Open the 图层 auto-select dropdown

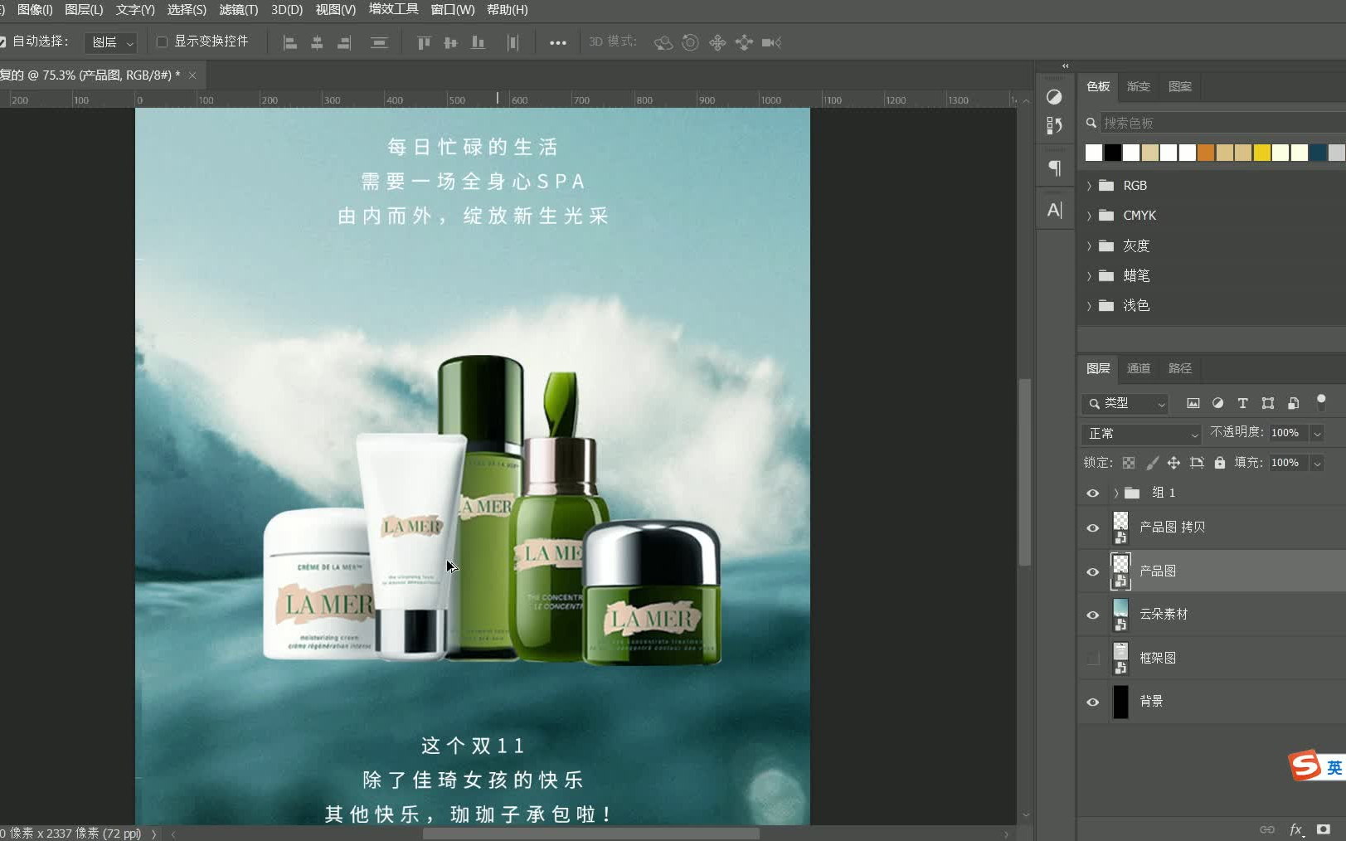[x=111, y=42]
